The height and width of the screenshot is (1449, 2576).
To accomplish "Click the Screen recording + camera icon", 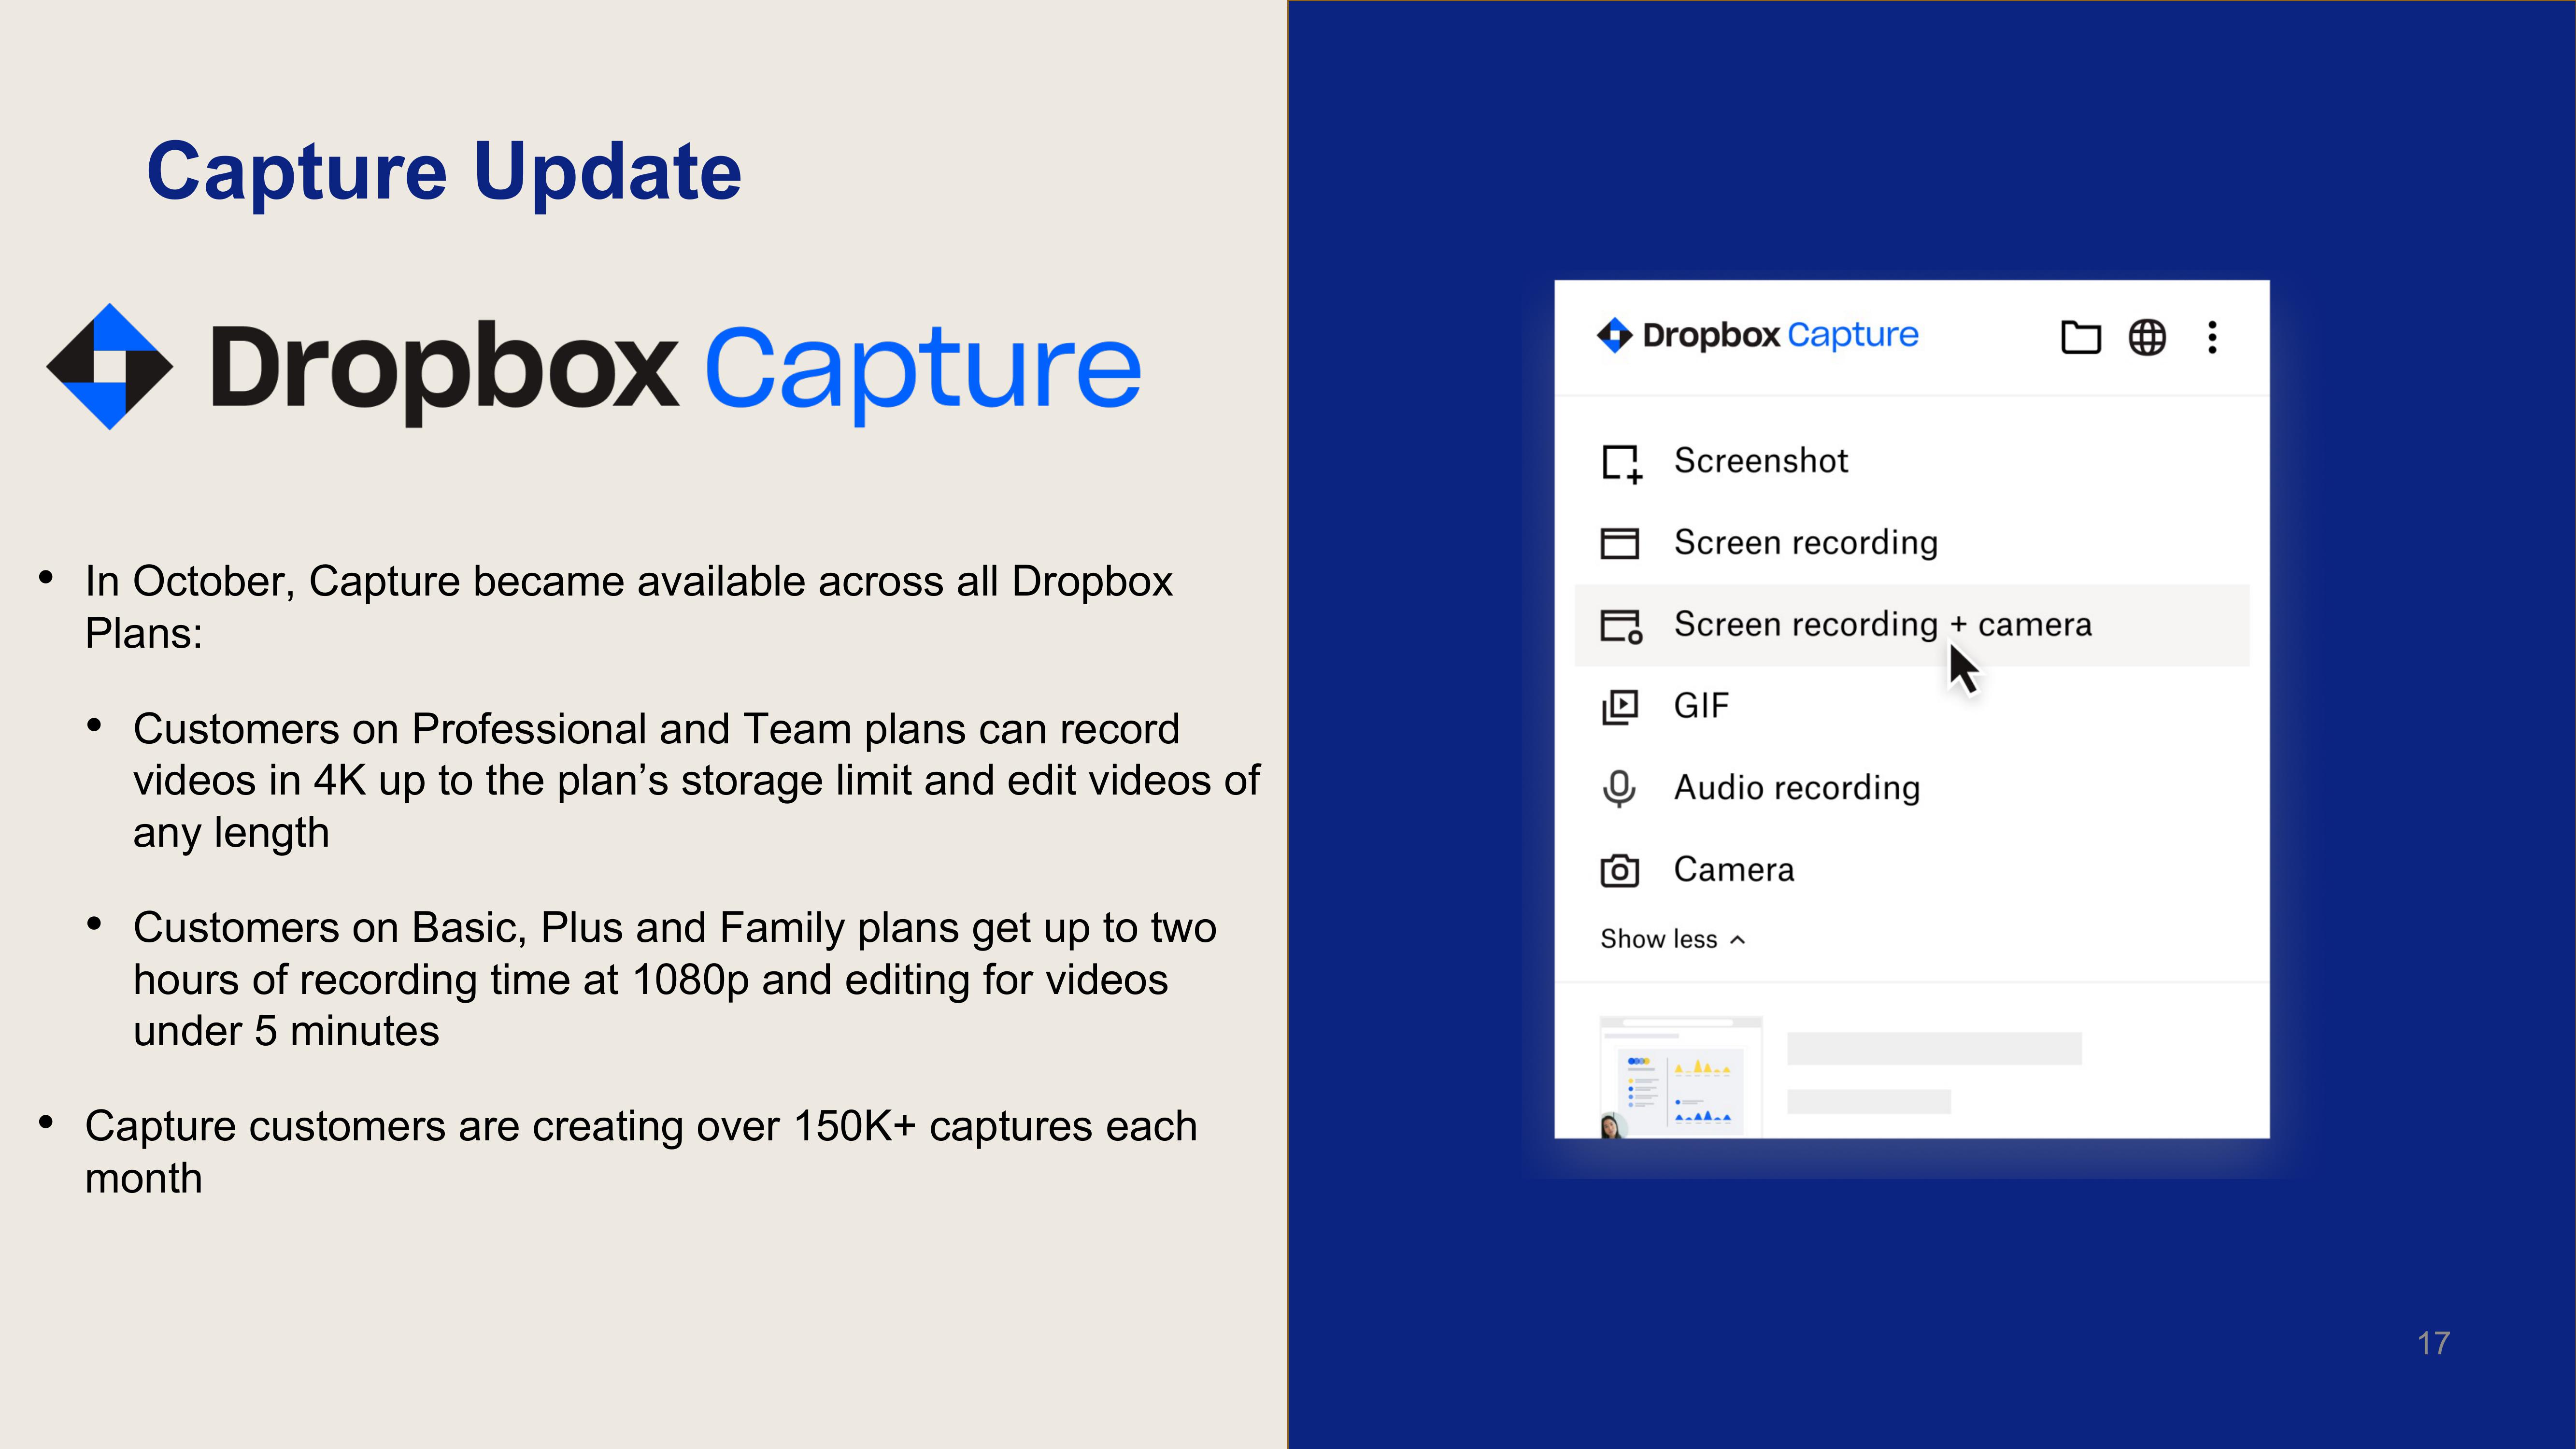I will click(x=1621, y=626).
